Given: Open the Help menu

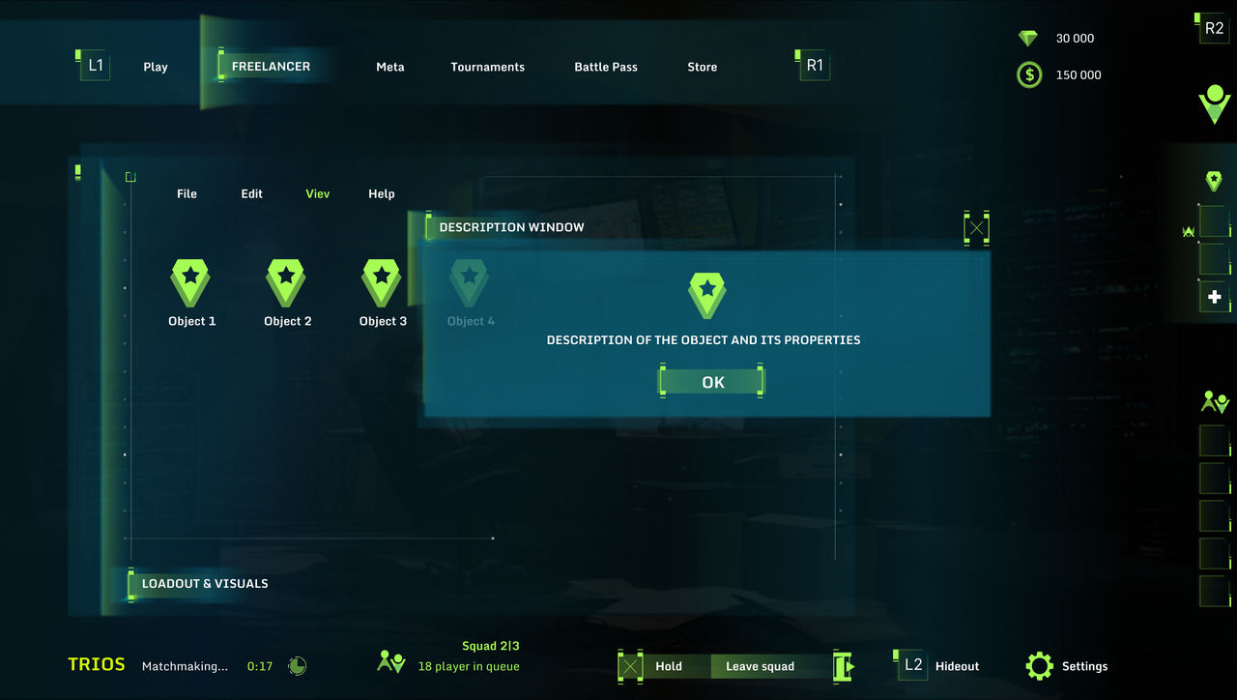Looking at the screenshot, I should tap(382, 193).
